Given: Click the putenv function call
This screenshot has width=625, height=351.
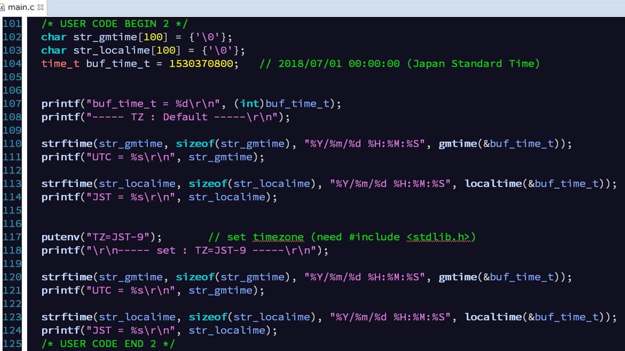Looking at the screenshot, I should [x=60, y=237].
